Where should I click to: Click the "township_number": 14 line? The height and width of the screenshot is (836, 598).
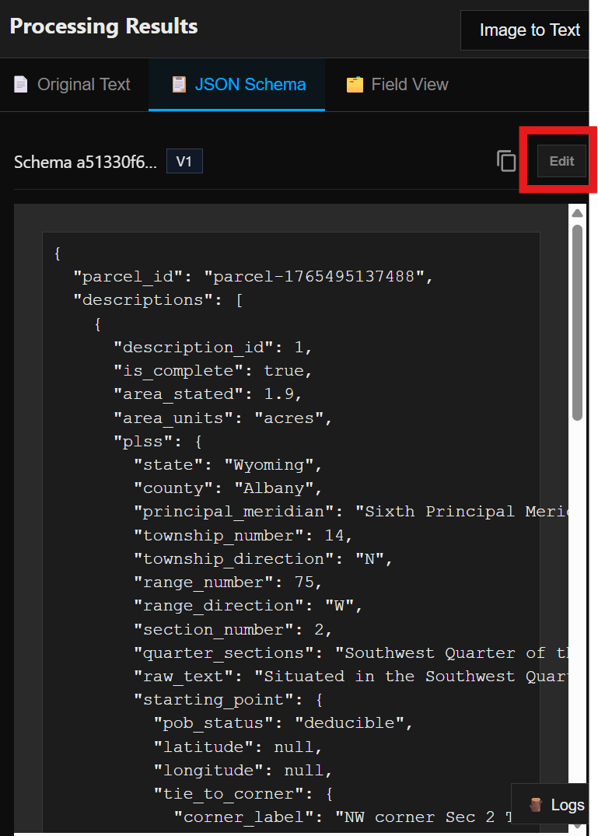pyautogui.click(x=243, y=535)
